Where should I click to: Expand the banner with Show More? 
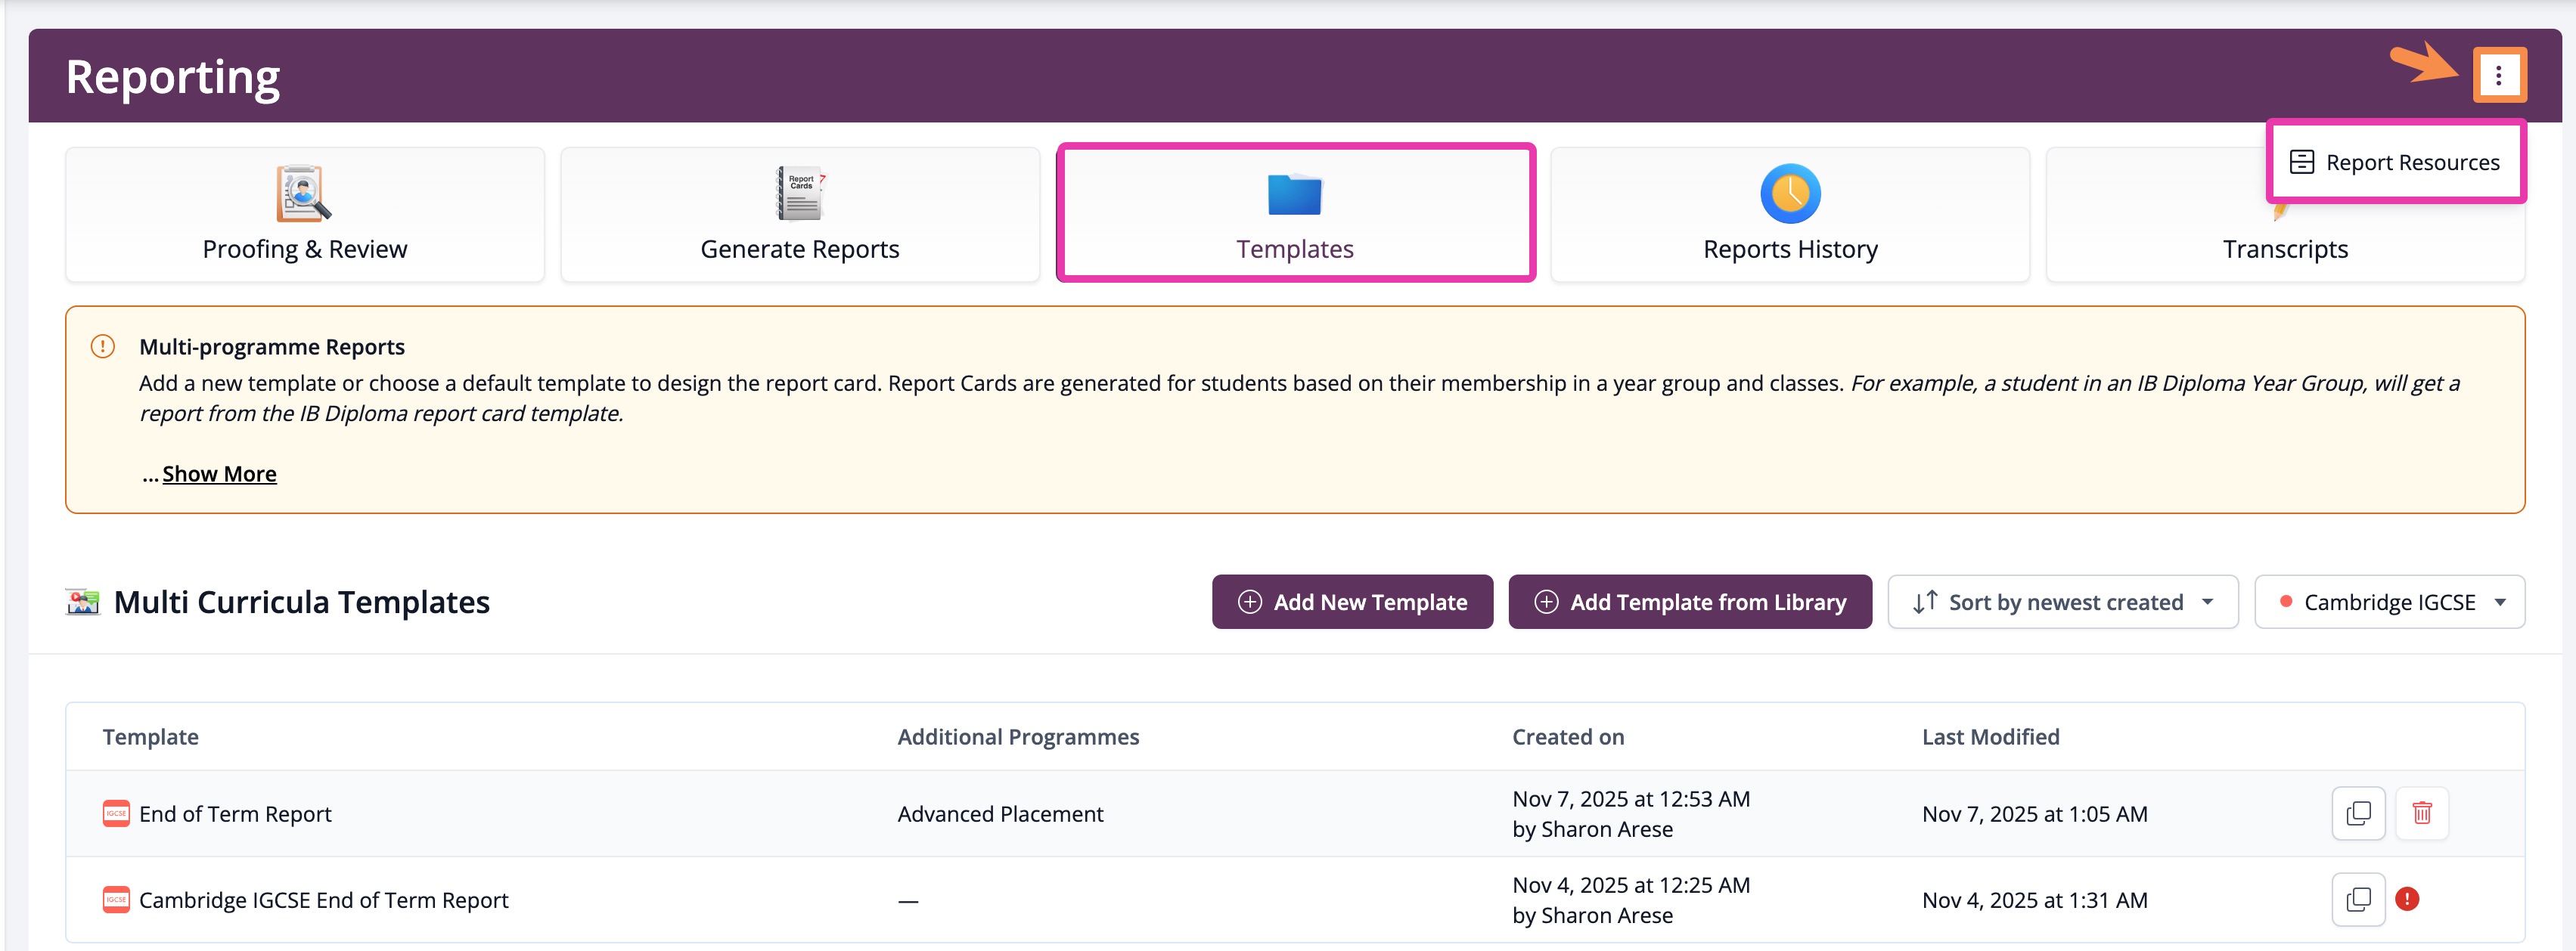point(219,473)
